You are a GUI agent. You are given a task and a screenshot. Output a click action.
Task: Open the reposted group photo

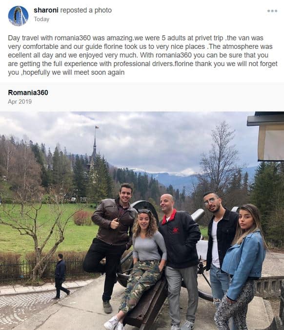click(142, 221)
